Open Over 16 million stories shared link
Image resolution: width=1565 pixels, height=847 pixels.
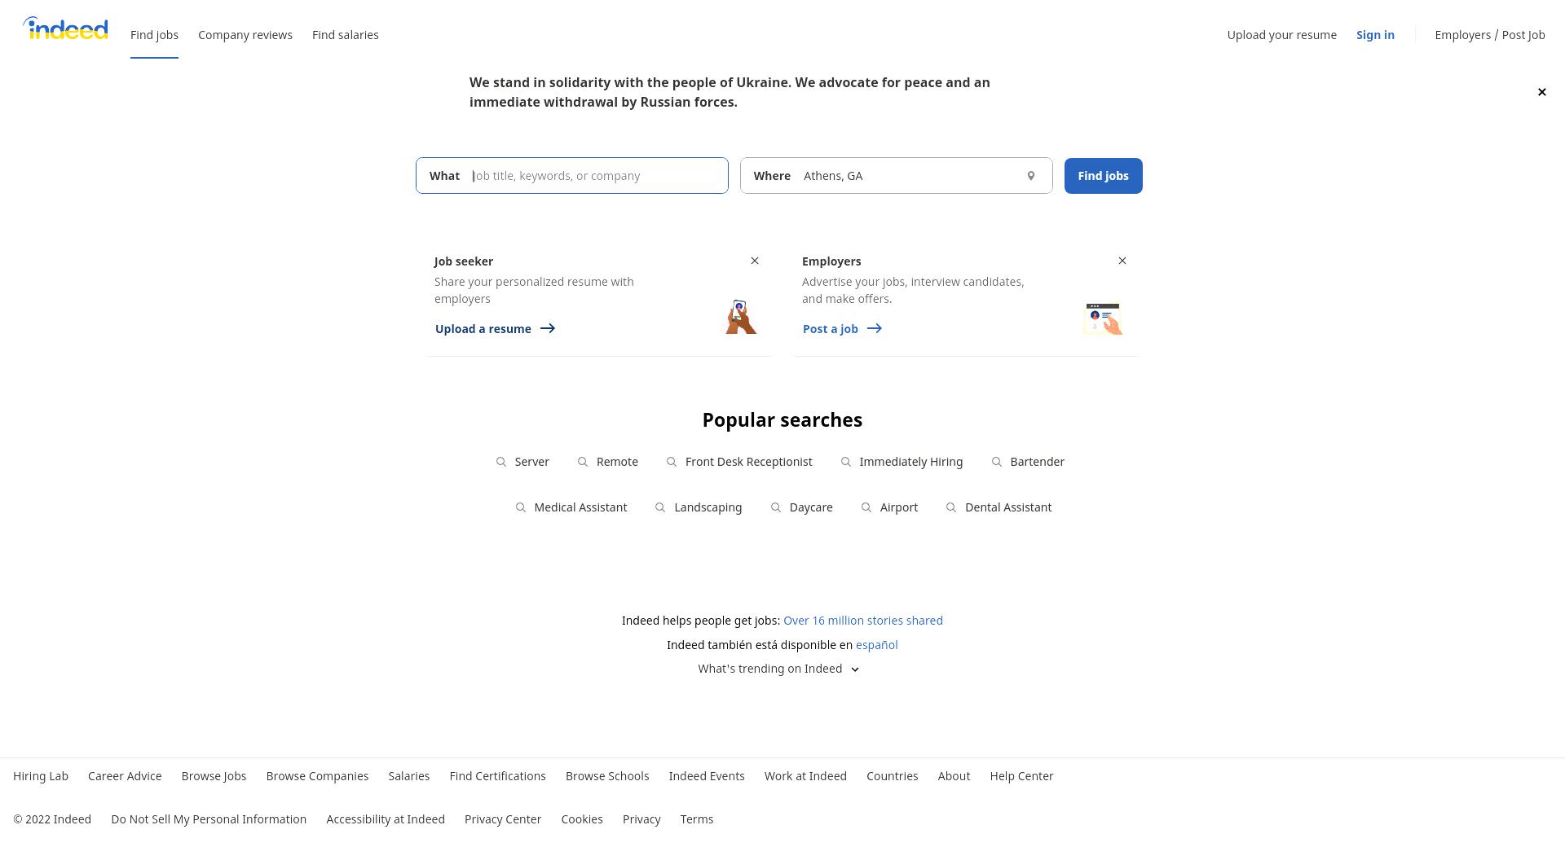pyautogui.click(x=863, y=621)
